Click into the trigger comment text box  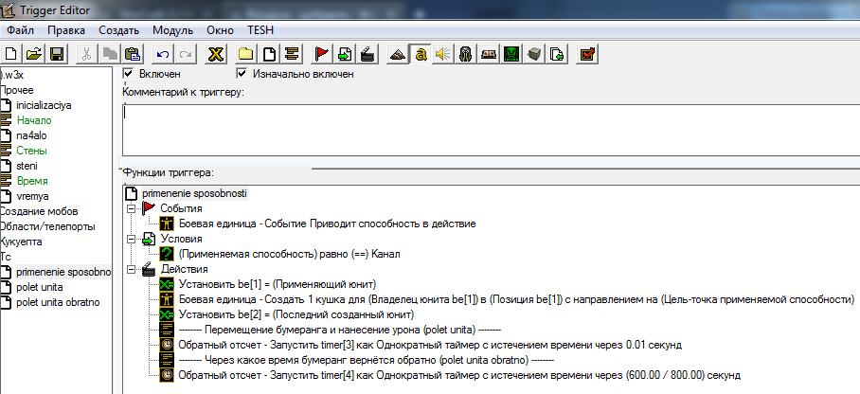(x=491, y=130)
